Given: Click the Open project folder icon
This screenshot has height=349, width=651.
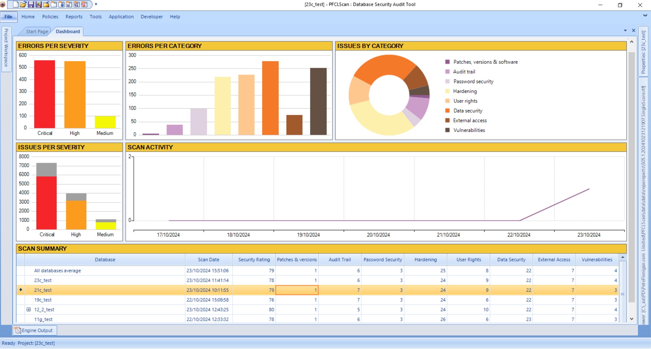Looking at the screenshot, I should [x=23, y=4].
